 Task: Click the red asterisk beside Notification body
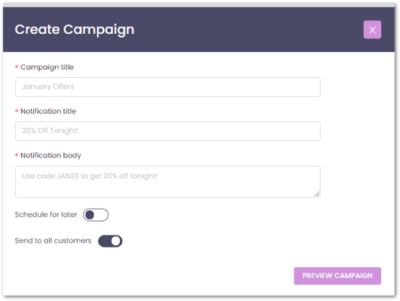click(17, 155)
